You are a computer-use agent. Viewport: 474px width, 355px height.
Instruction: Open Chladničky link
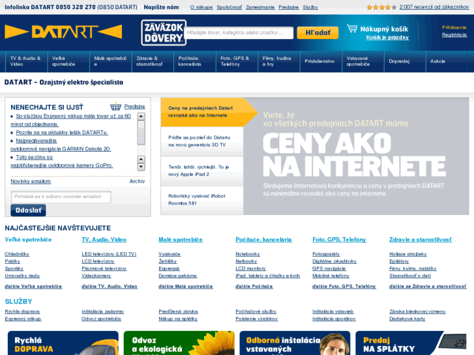[x=17, y=254]
